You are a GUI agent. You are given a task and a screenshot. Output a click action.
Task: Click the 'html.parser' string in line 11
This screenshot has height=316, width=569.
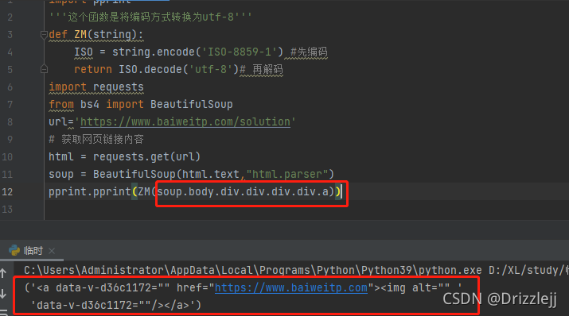click(286, 174)
